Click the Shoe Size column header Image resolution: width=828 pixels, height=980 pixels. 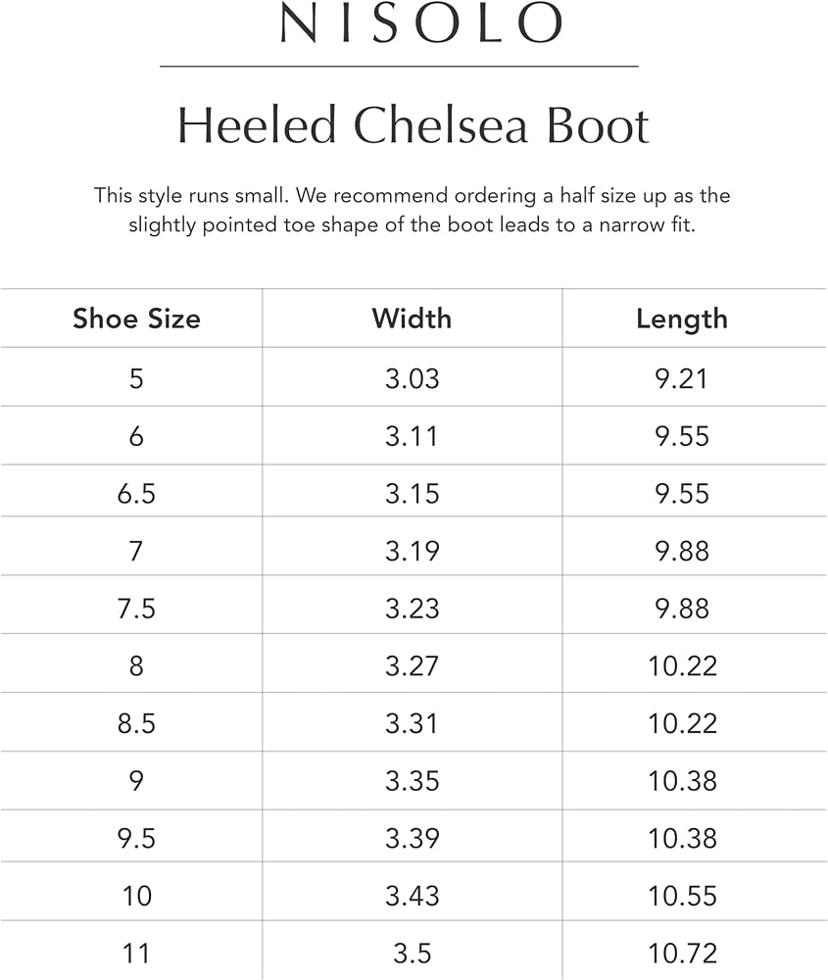(136, 318)
